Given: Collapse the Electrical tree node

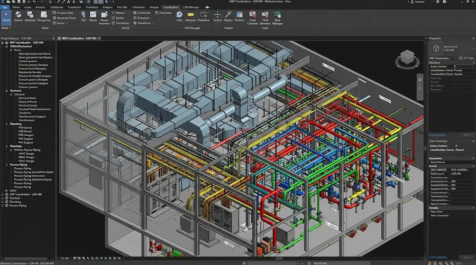Looking at the screenshot, I should point(6,91).
